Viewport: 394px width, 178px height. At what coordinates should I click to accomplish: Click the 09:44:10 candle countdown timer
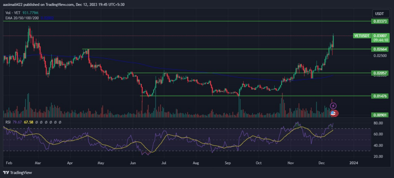pyautogui.click(x=381, y=40)
